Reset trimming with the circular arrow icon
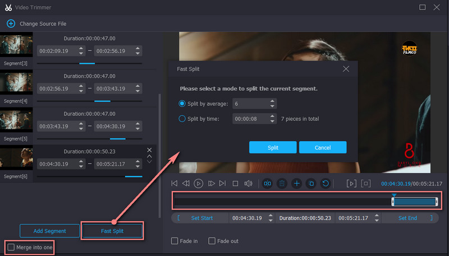 pyautogui.click(x=326, y=183)
